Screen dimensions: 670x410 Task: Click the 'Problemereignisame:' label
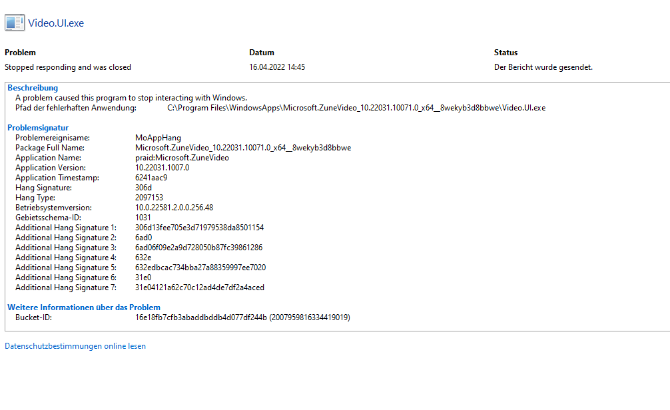tap(53, 138)
